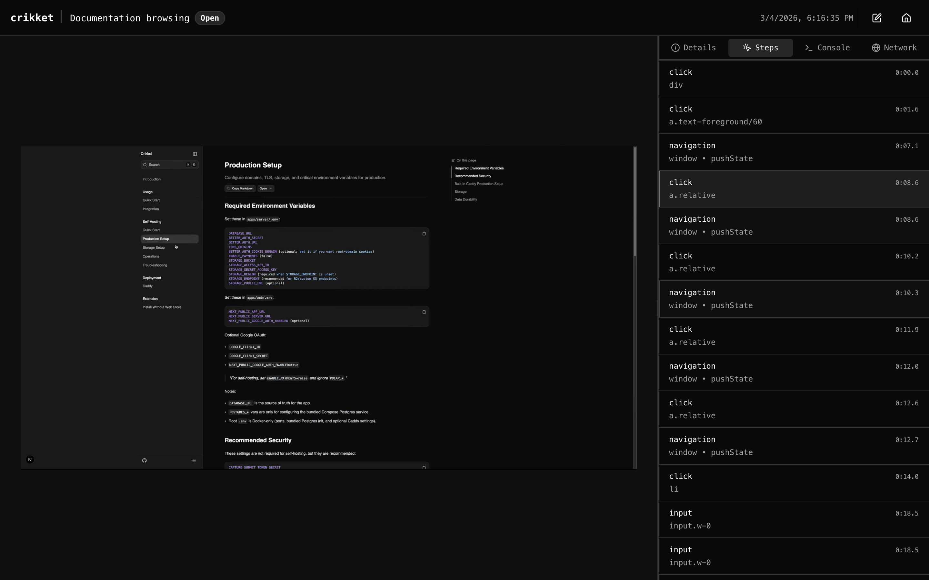Copy the web env code block
This screenshot has height=580, width=929.
click(x=424, y=312)
